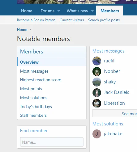Open Current visitors link
The image size is (137, 152).
point(72,20)
